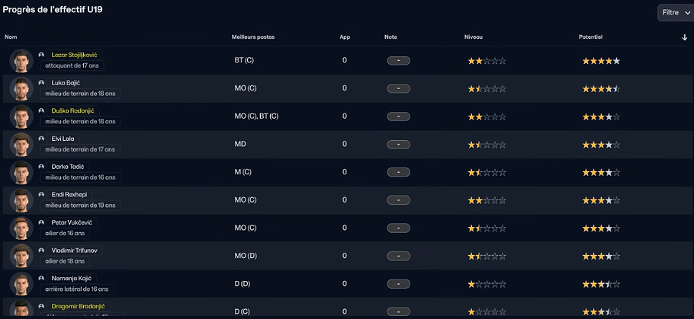
Task: Sort by the Note column header
Action: point(390,37)
